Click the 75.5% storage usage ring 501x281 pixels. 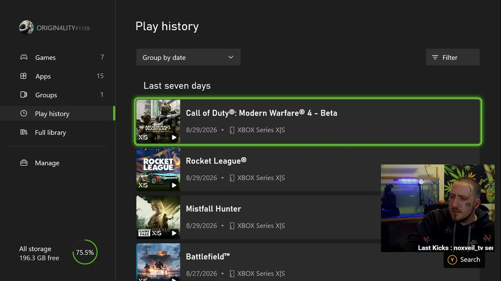[85, 253]
